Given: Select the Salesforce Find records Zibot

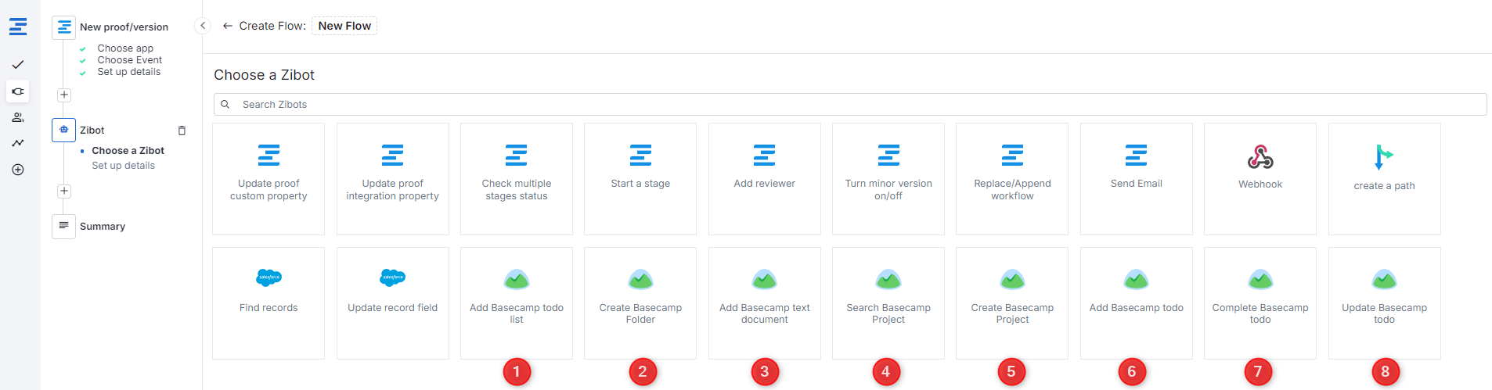Looking at the screenshot, I should [268, 302].
